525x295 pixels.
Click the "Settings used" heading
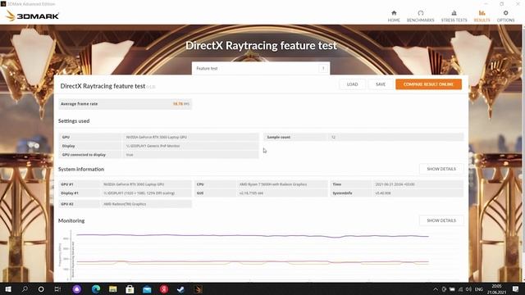74,121
